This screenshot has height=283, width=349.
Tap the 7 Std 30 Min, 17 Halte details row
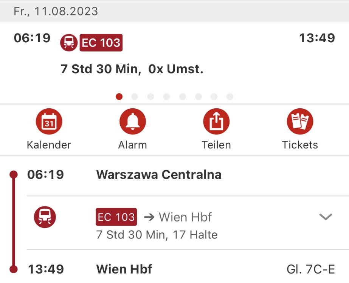click(x=157, y=235)
